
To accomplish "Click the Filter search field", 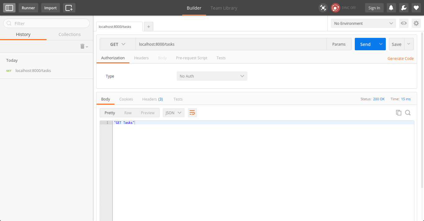I will (46, 23).
